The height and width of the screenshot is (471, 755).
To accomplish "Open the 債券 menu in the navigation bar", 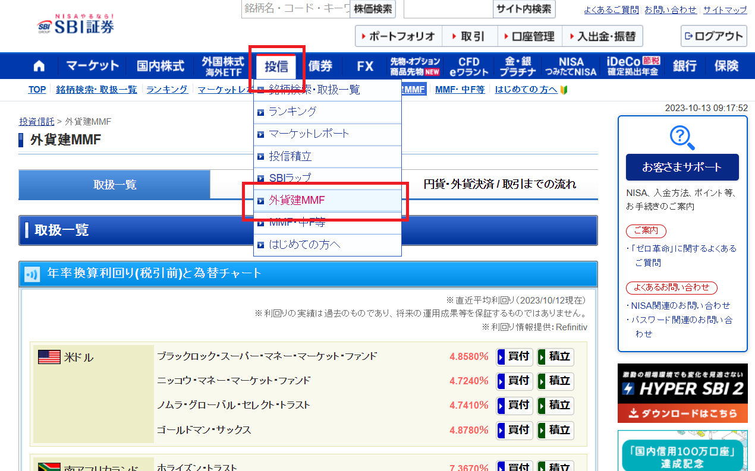I will [321, 65].
